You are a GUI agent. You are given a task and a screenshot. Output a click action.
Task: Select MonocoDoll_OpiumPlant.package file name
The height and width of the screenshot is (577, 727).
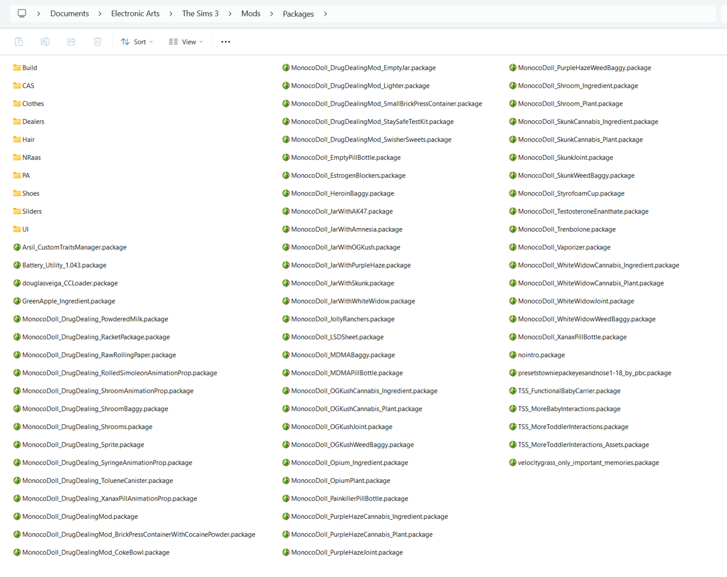(x=341, y=481)
